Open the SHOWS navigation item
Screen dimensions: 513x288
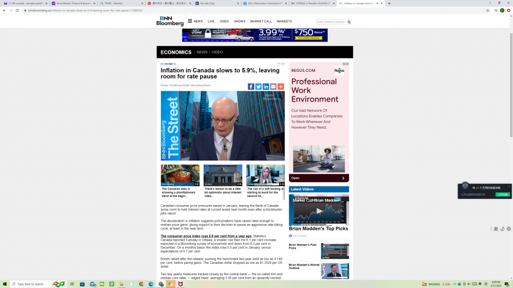240,22
